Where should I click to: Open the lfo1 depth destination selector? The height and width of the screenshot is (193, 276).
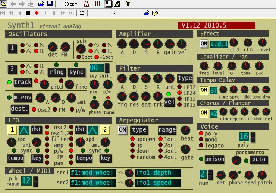[158, 173]
